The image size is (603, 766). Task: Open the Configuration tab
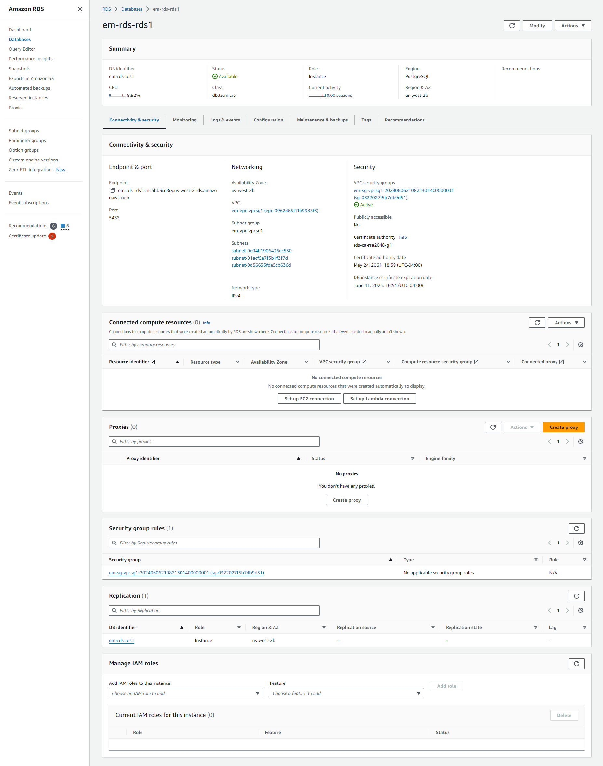(268, 120)
